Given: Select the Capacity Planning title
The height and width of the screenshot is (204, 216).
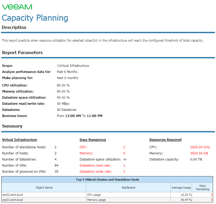Looking at the screenshot, I should point(35,18).
